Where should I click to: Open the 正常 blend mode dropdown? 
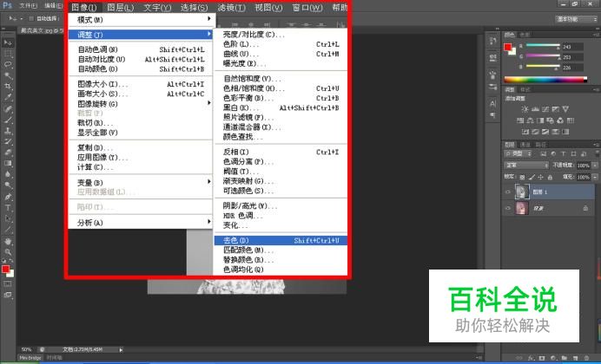pyautogui.click(x=526, y=166)
